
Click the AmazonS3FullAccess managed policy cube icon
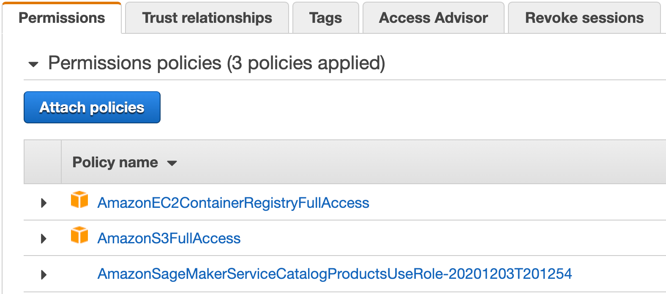[79, 235]
